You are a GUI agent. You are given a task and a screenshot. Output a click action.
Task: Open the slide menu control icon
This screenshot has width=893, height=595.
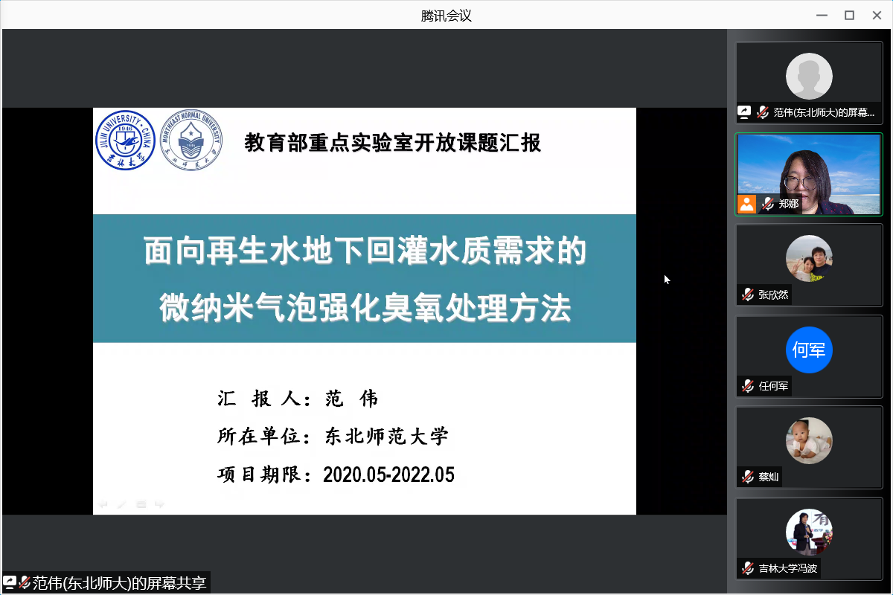point(141,504)
